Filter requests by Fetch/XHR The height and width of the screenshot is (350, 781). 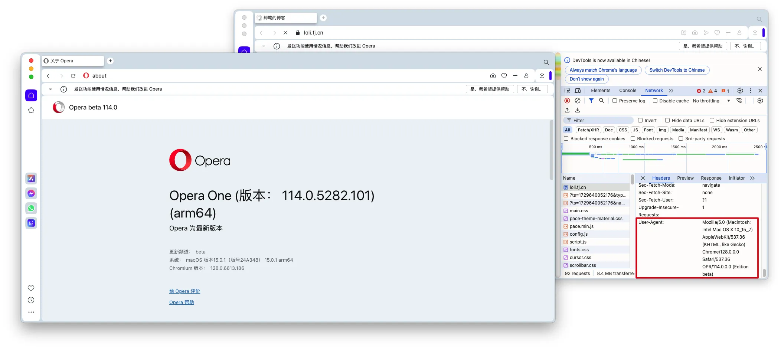tap(588, 130)
